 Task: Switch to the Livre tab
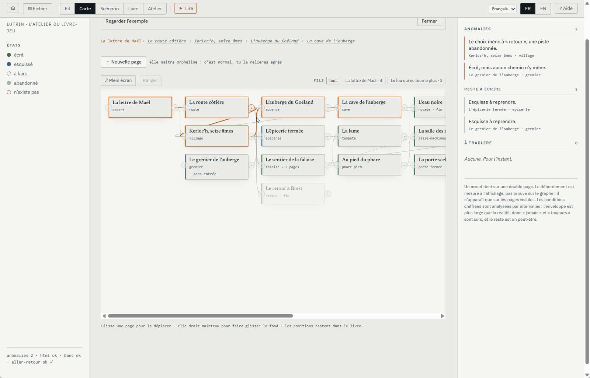click(x=133, y=8)
